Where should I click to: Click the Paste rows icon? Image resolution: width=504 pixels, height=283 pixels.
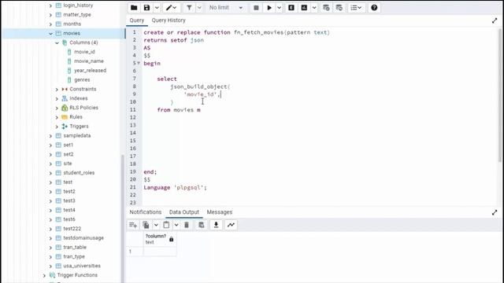(x=166, y=225)
